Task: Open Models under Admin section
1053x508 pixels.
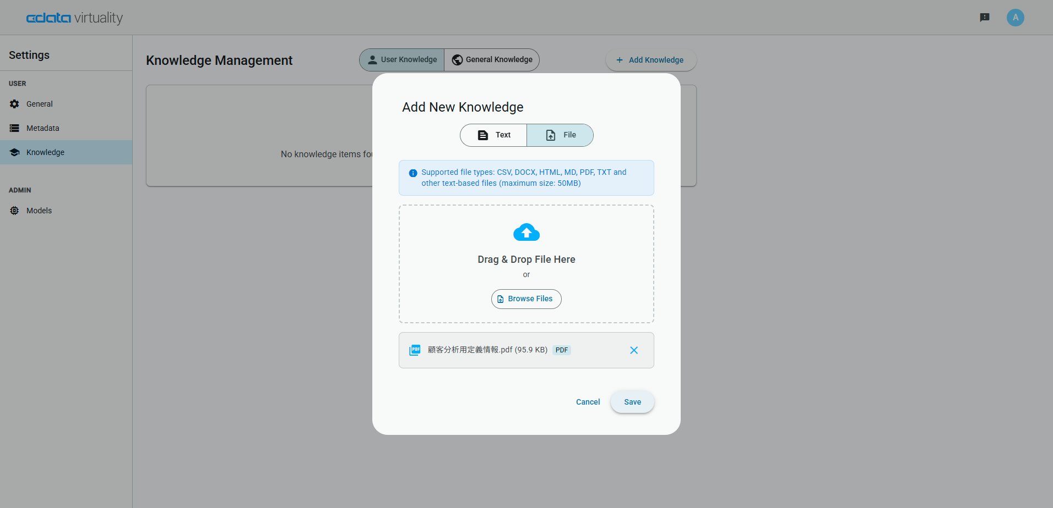Action: coord(39,211)
